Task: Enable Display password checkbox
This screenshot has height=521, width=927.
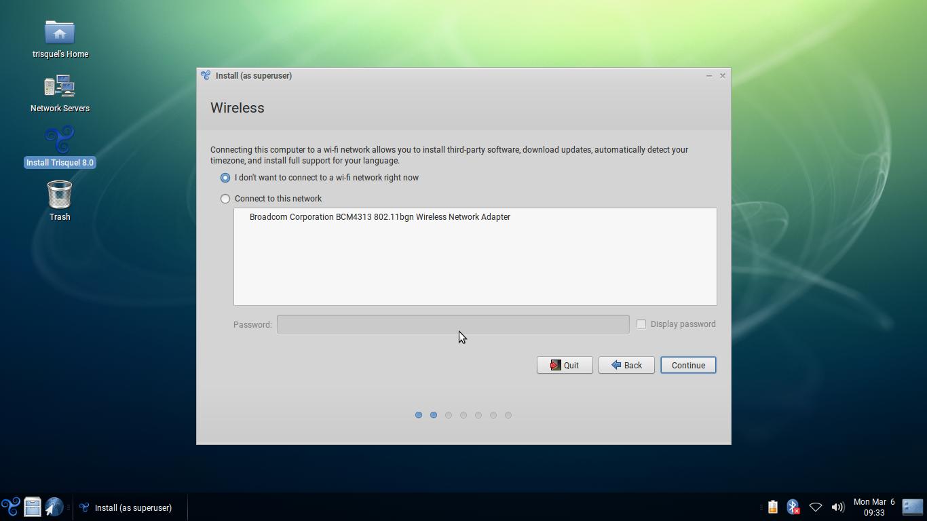Action: [x=641, y=324]
